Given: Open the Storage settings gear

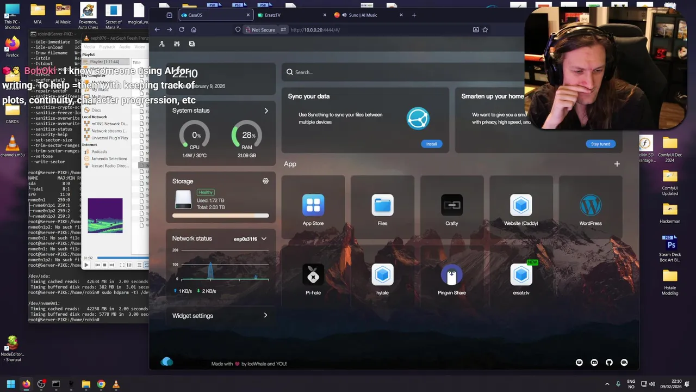Looking at the screenshot, I should [x=265, y=181].
